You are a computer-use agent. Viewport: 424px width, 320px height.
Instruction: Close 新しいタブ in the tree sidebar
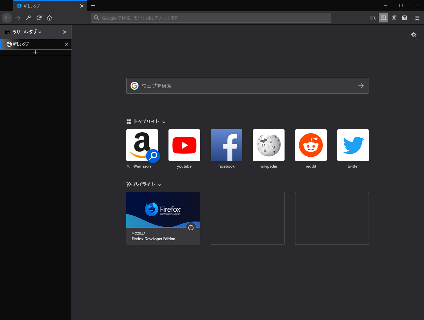pos(67,44)
